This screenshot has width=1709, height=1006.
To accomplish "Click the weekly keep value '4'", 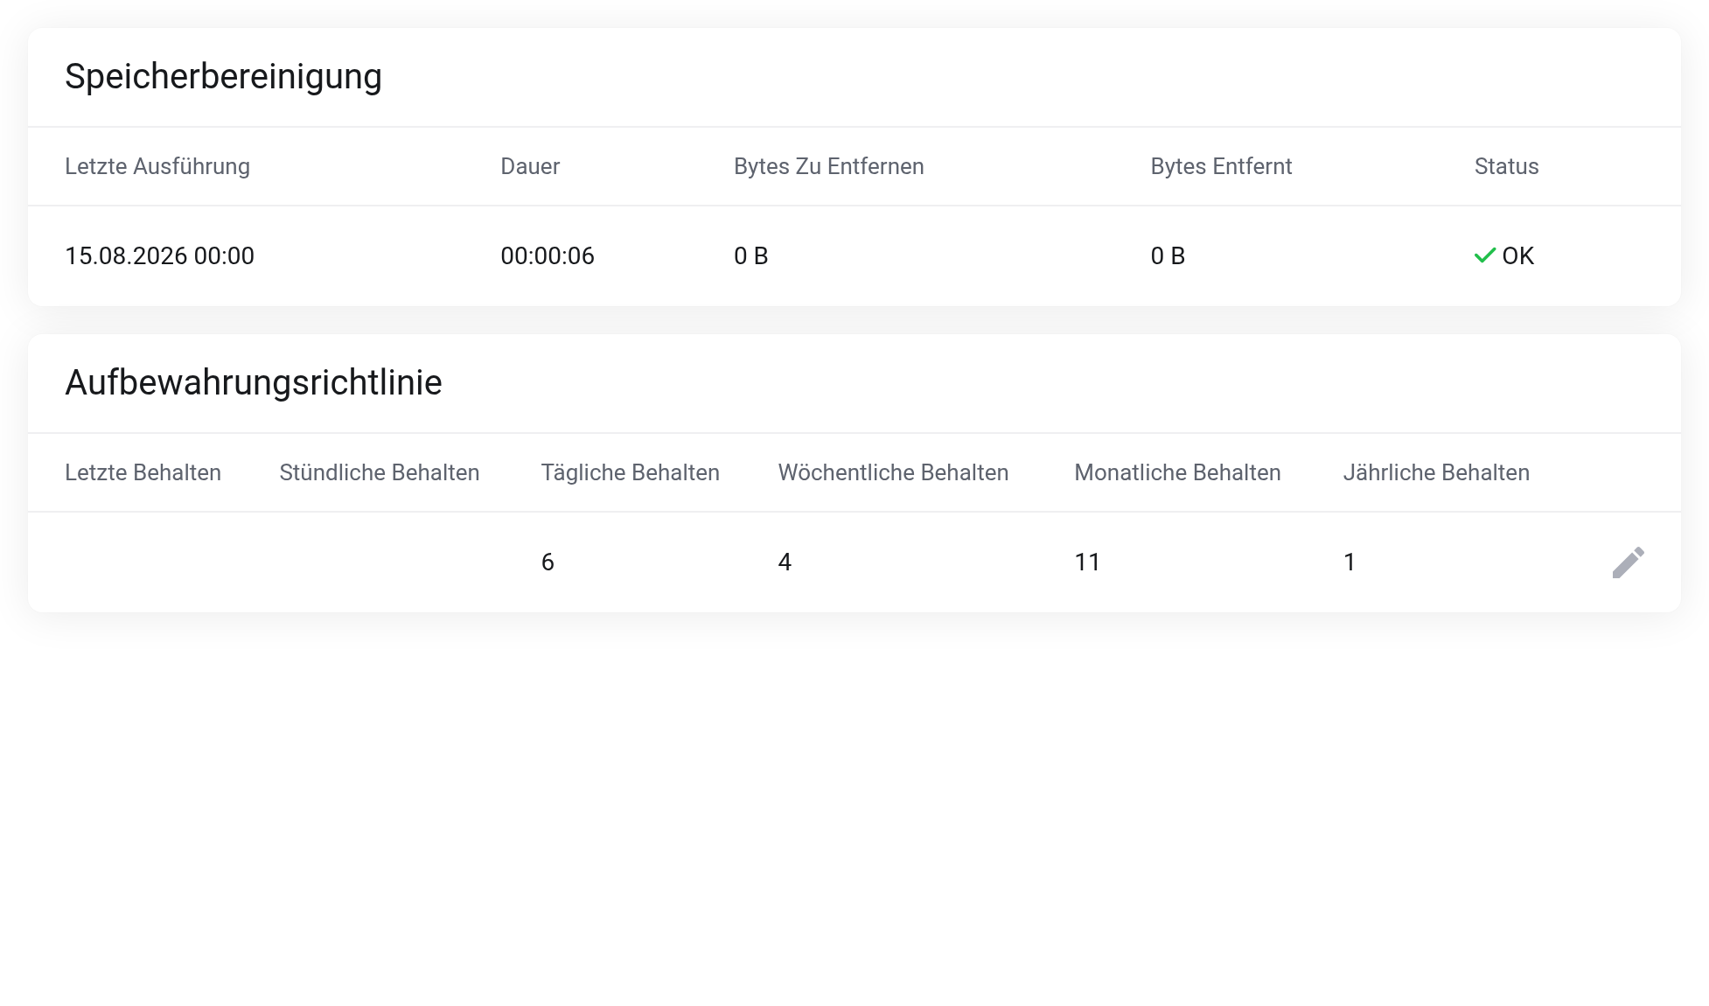I will coord(785,562).
